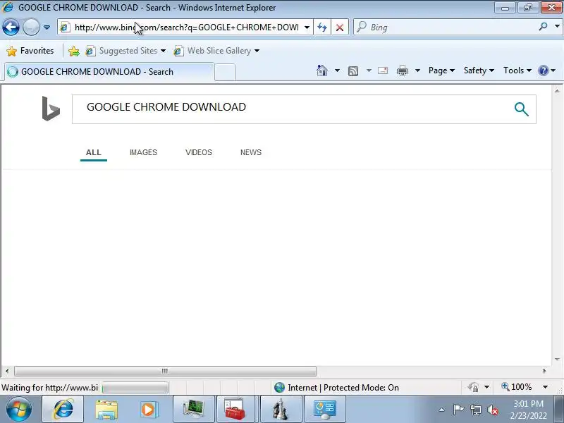Open Suggested Sites link
564x423 pixels.
coord(125,51)
